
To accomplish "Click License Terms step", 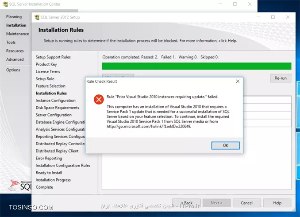I will [x=48, y=72].
